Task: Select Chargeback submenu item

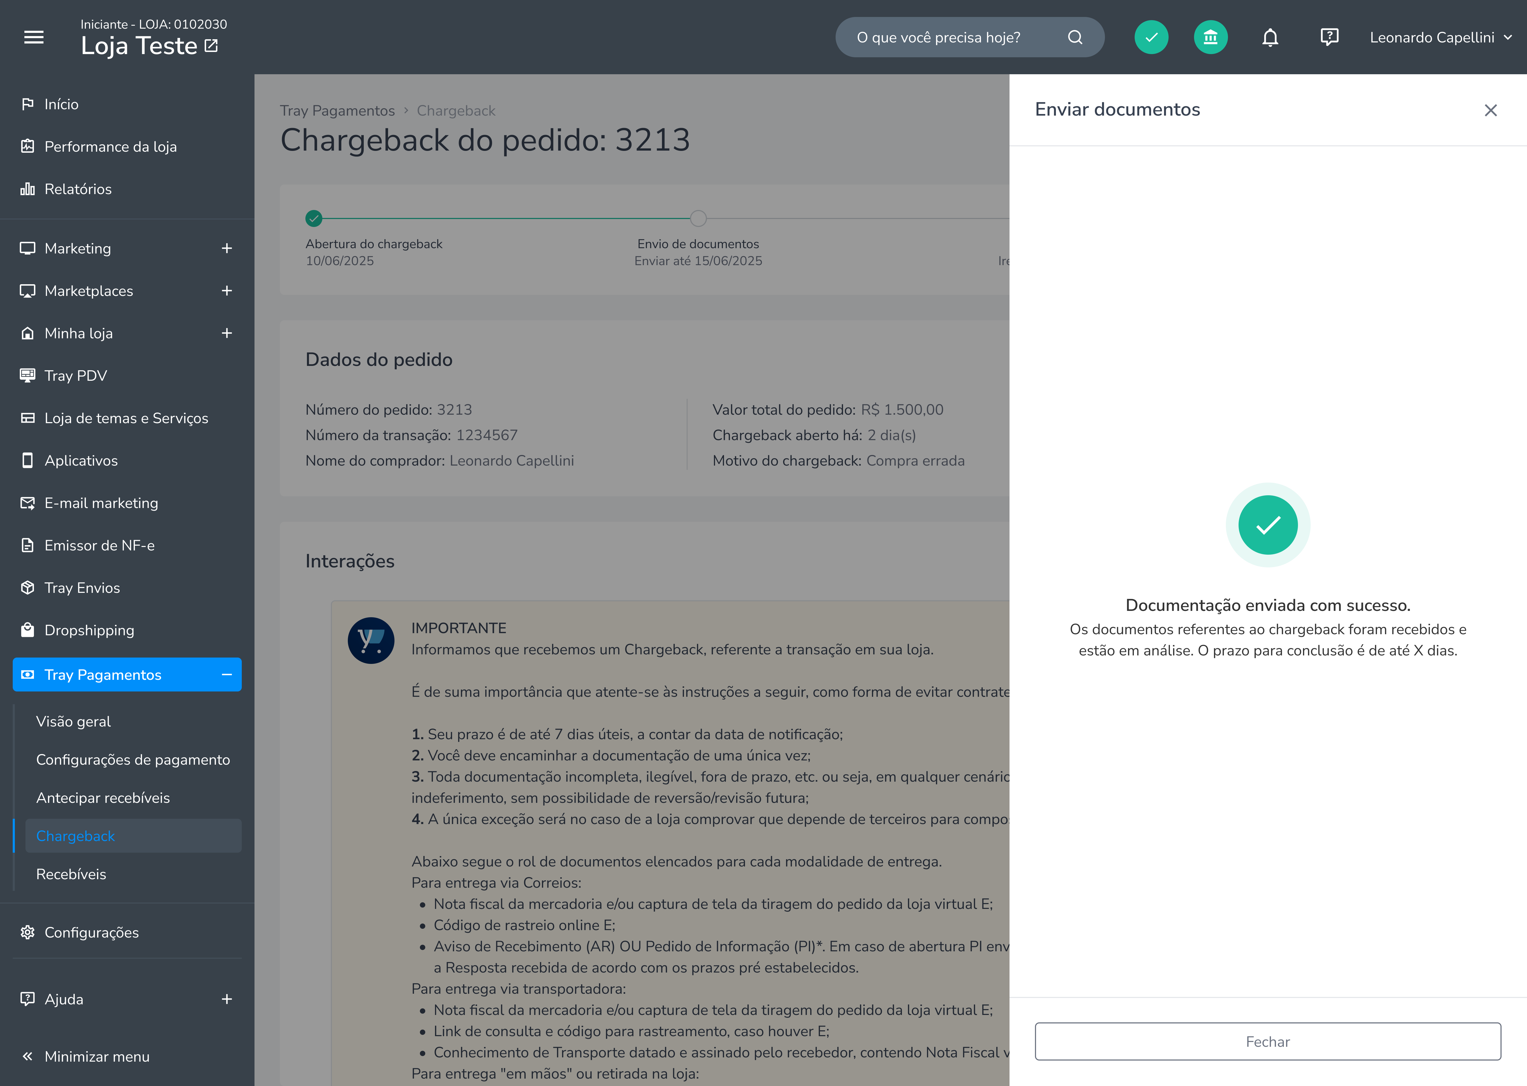Action: tap(133, 836)
